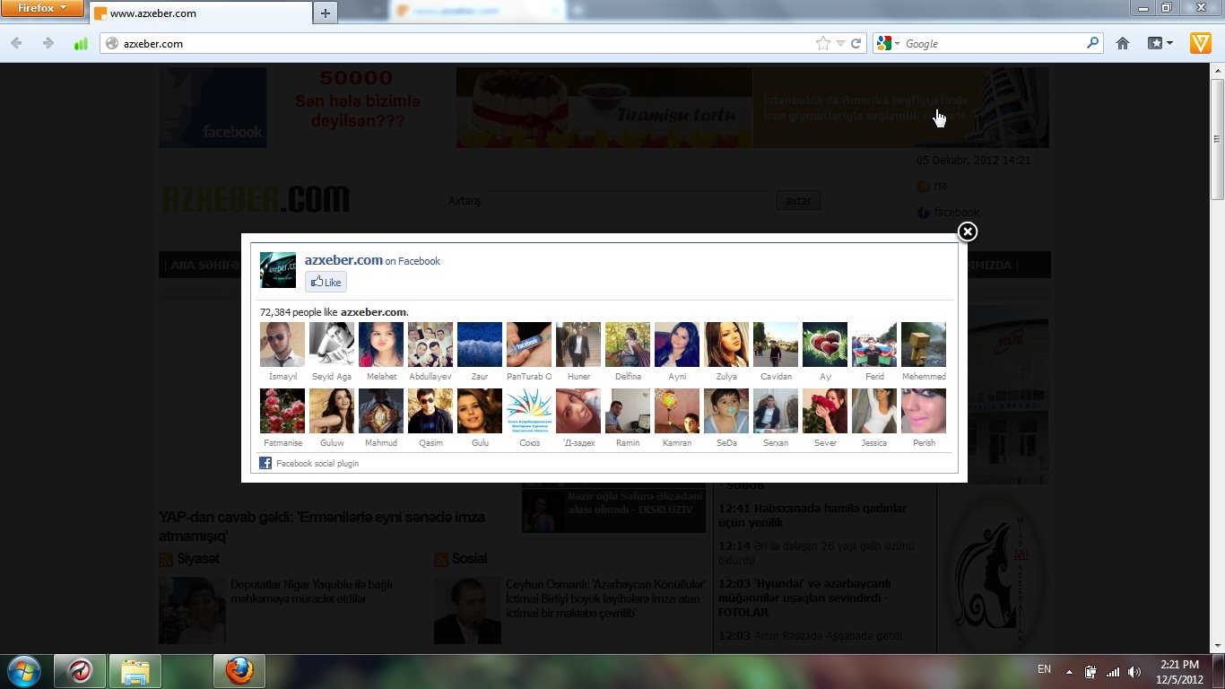The height and width of the screenshot is (689, 1225).
Task: Open a new tab with plus button
Action: tap(325, 13)
